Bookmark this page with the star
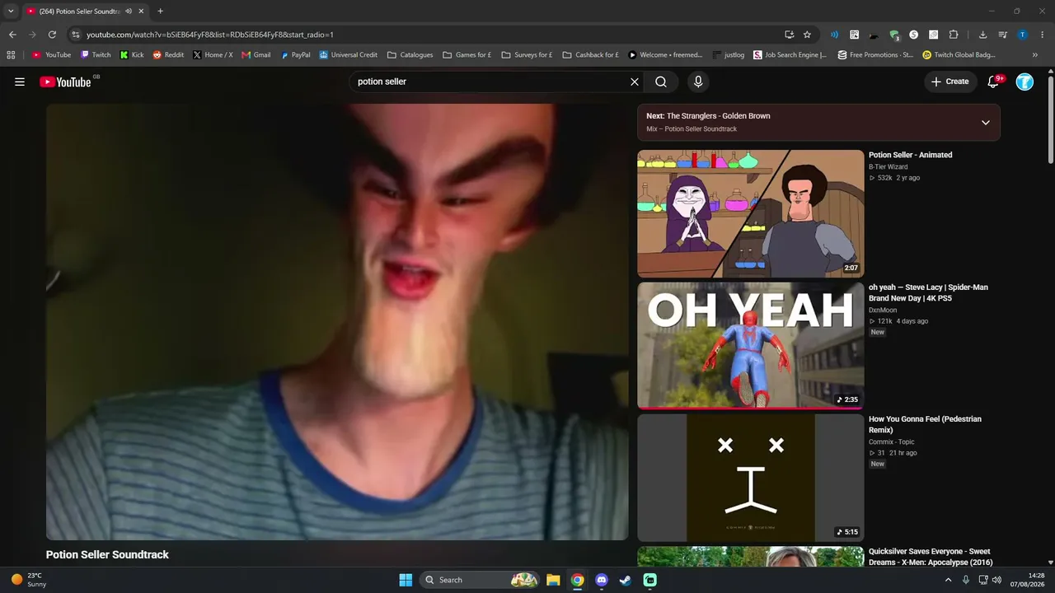Image resolution: width=1055 pixels, height=593 pixels. pos(807,35)
